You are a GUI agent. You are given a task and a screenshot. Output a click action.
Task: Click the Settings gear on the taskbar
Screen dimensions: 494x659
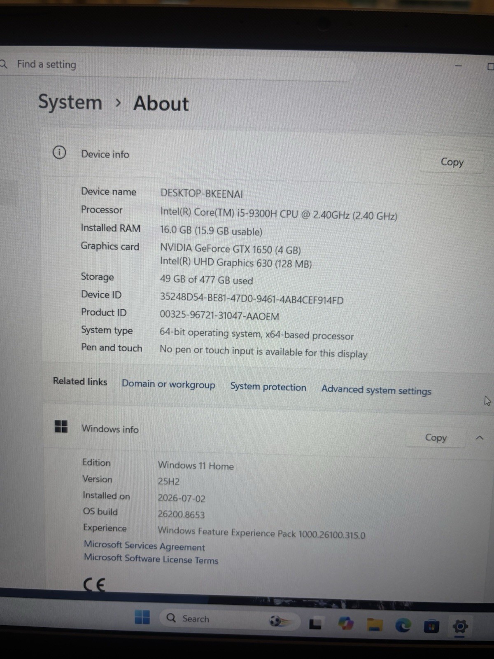460,627
